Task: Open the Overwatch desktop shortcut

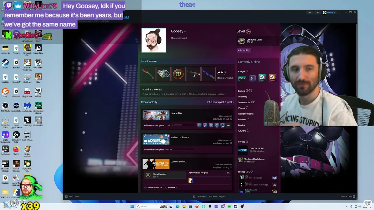Action: [x=38, y=64]
